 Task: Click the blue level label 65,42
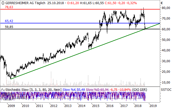[9, 21]
